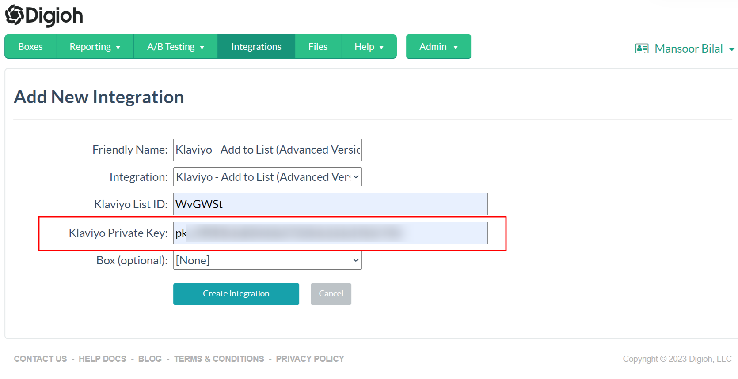The width and height of the screenshot is (738, 379).
Task: Click the Digioh logo
Action: [x=44, y=15]
